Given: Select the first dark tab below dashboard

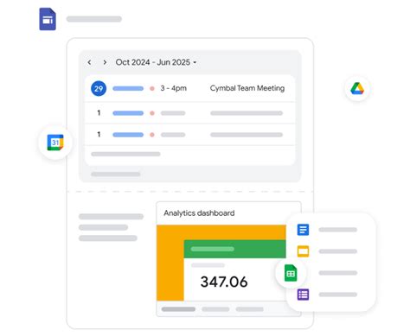Looking at the screenshot, I should point(178,309).
